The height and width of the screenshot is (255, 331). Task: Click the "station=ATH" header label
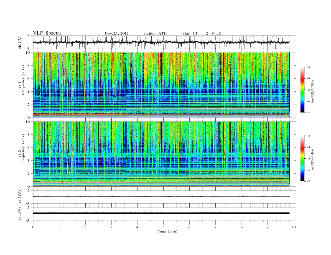point(155,33)
